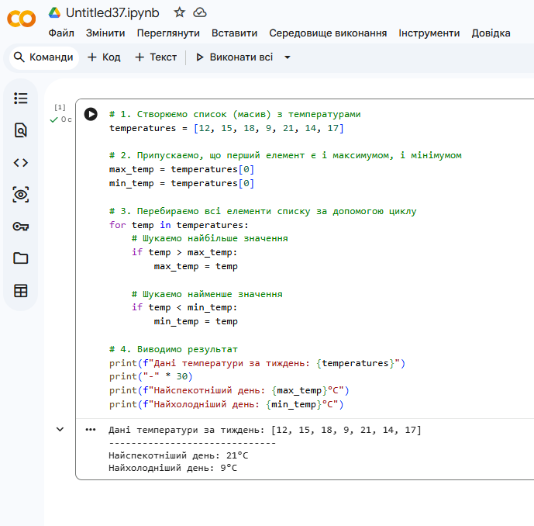534x526 pixels.
Task: Click the Google Colab logo
Action: [22, 20]
